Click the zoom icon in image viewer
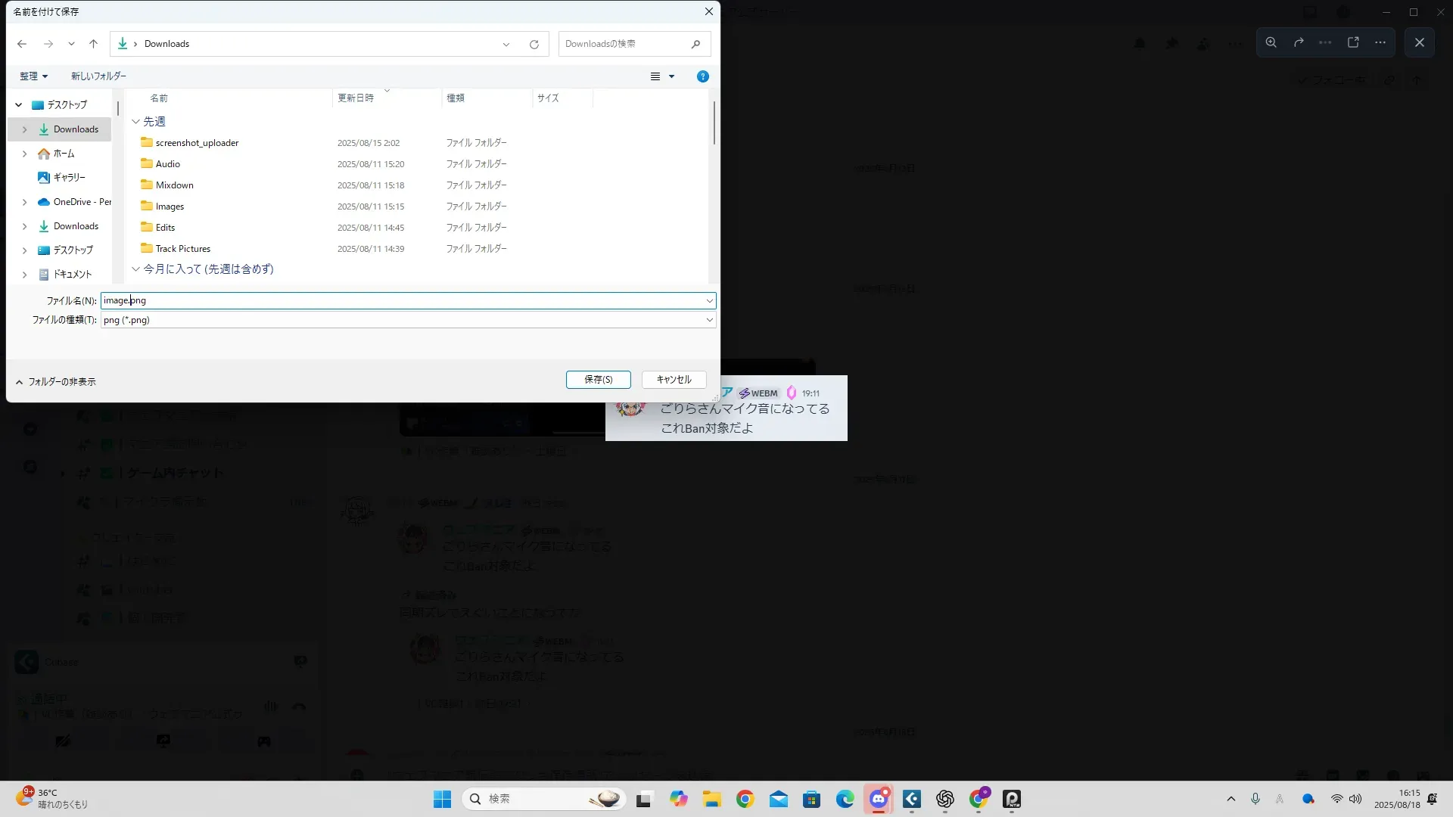This screenshot has width=1453, height=817. pyautogui.click(x=1271, y=42)
